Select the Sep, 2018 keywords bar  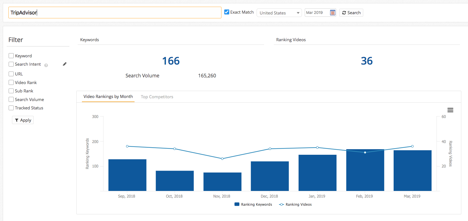point(127,175)
